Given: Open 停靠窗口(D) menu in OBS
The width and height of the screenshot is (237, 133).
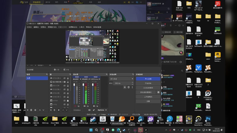Looking at the screenshot, I should pos(52,27).
